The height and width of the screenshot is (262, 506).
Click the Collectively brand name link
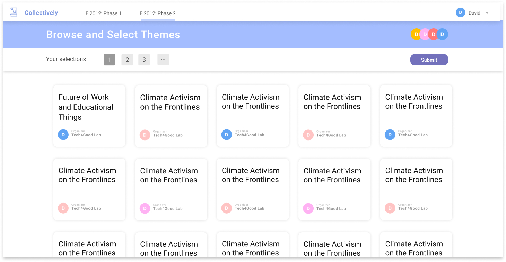[x=41, y=13]
